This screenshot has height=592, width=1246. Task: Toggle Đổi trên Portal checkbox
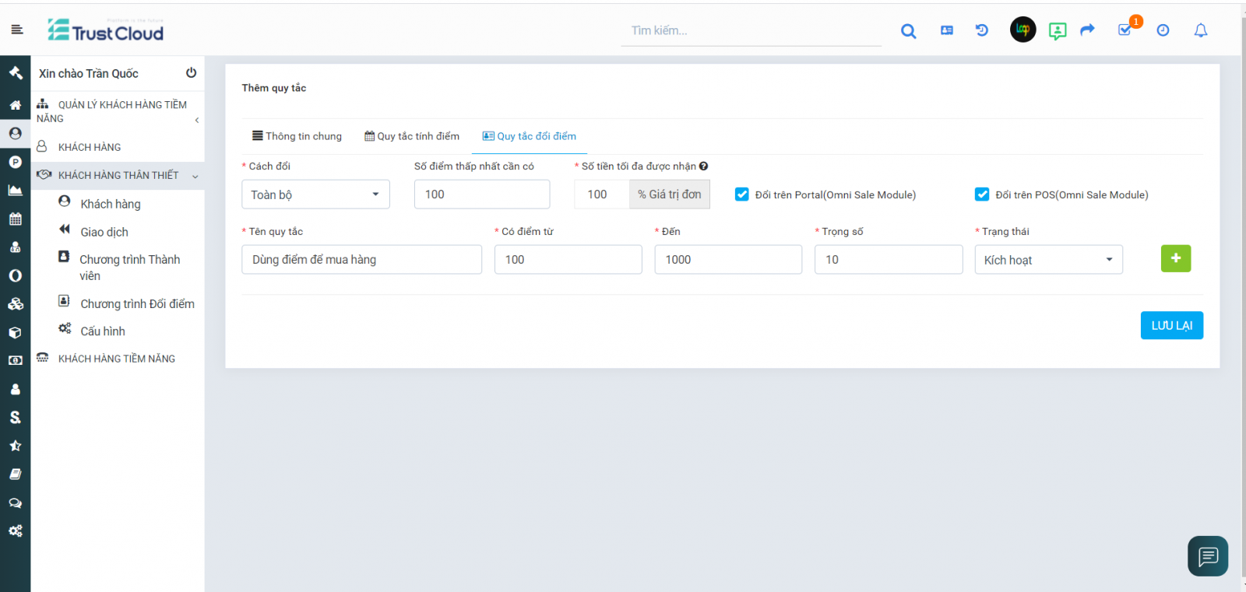pyautogui.click(x=742, y=194)
